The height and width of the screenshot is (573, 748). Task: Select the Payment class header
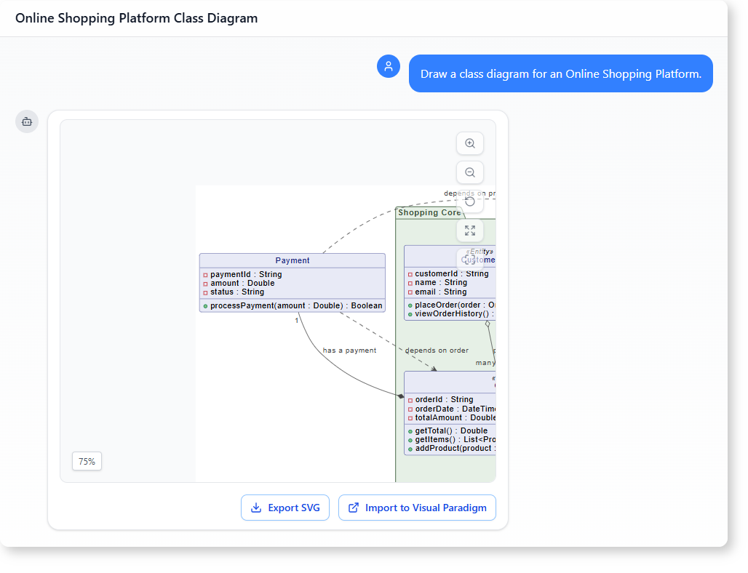(293, 260)
